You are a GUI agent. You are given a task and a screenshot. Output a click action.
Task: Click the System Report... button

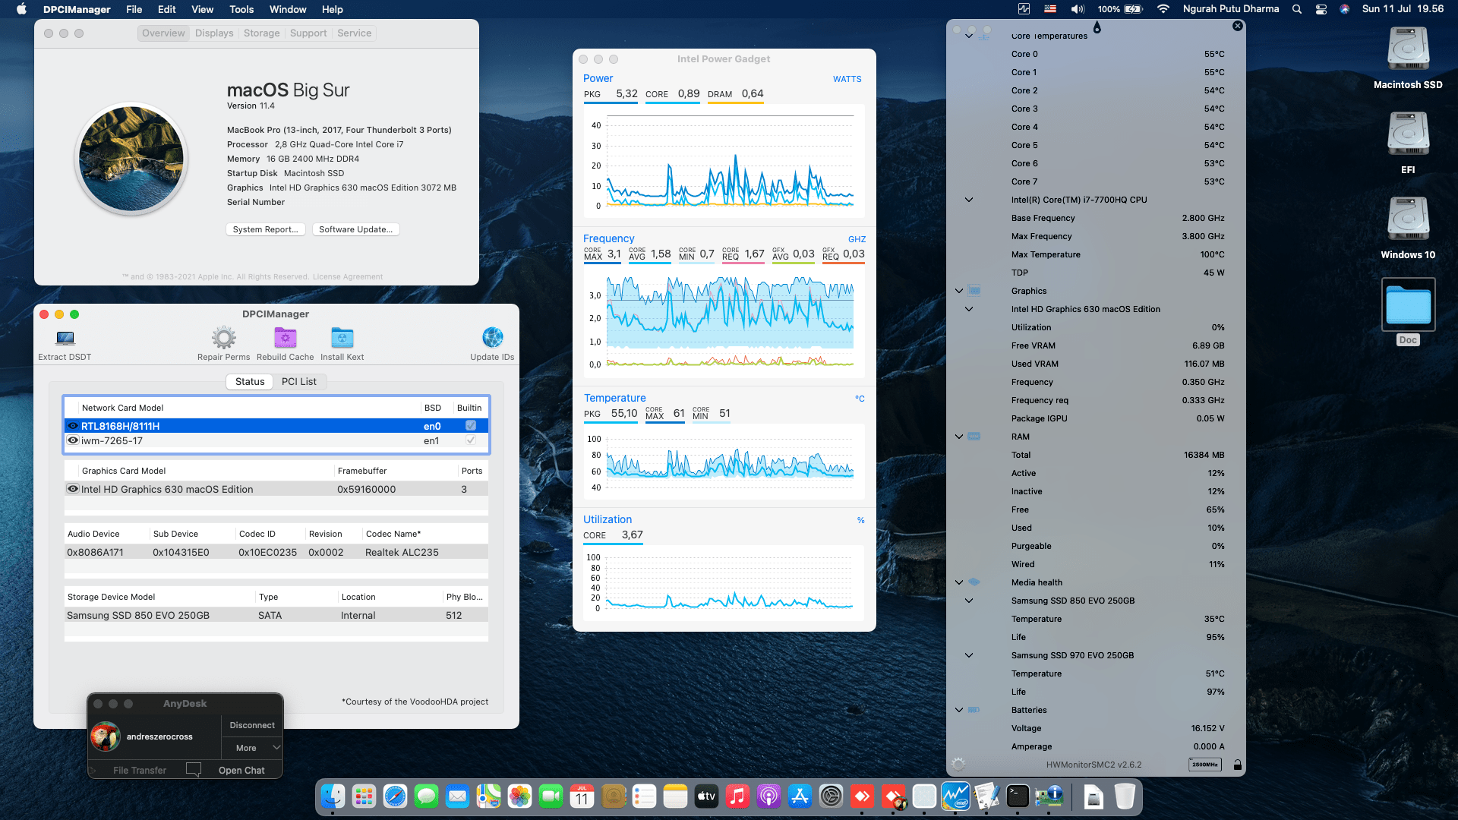coord(266,229)
